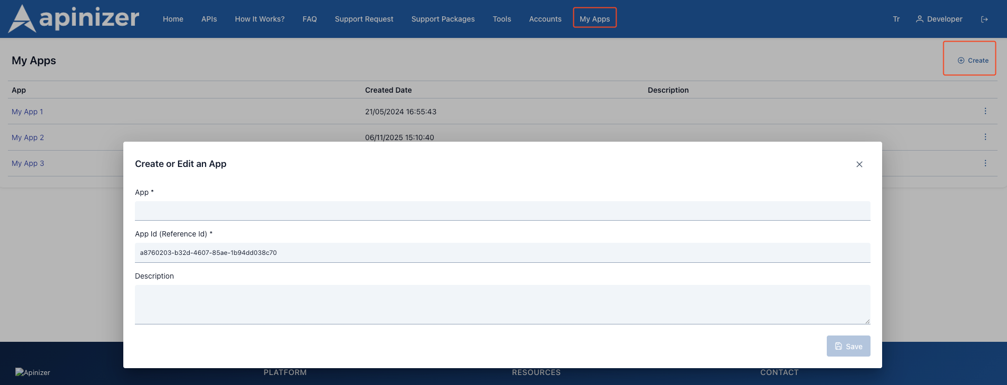The image size is (1007, 385).
Task: Grab the Description textarea resize handle
Action: [x=867, y=321]
